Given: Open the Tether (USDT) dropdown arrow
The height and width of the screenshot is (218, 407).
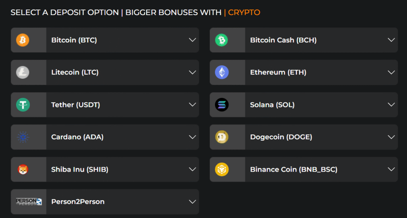Looking at the screenshot, I should pyautogui.click(x=192, y=105).
